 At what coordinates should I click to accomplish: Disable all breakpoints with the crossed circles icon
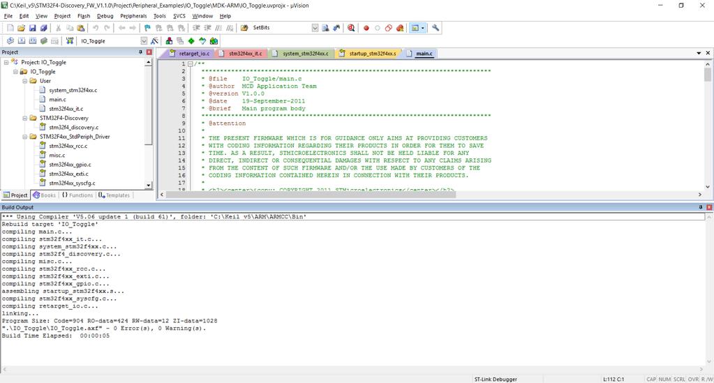tap(389, 28)
